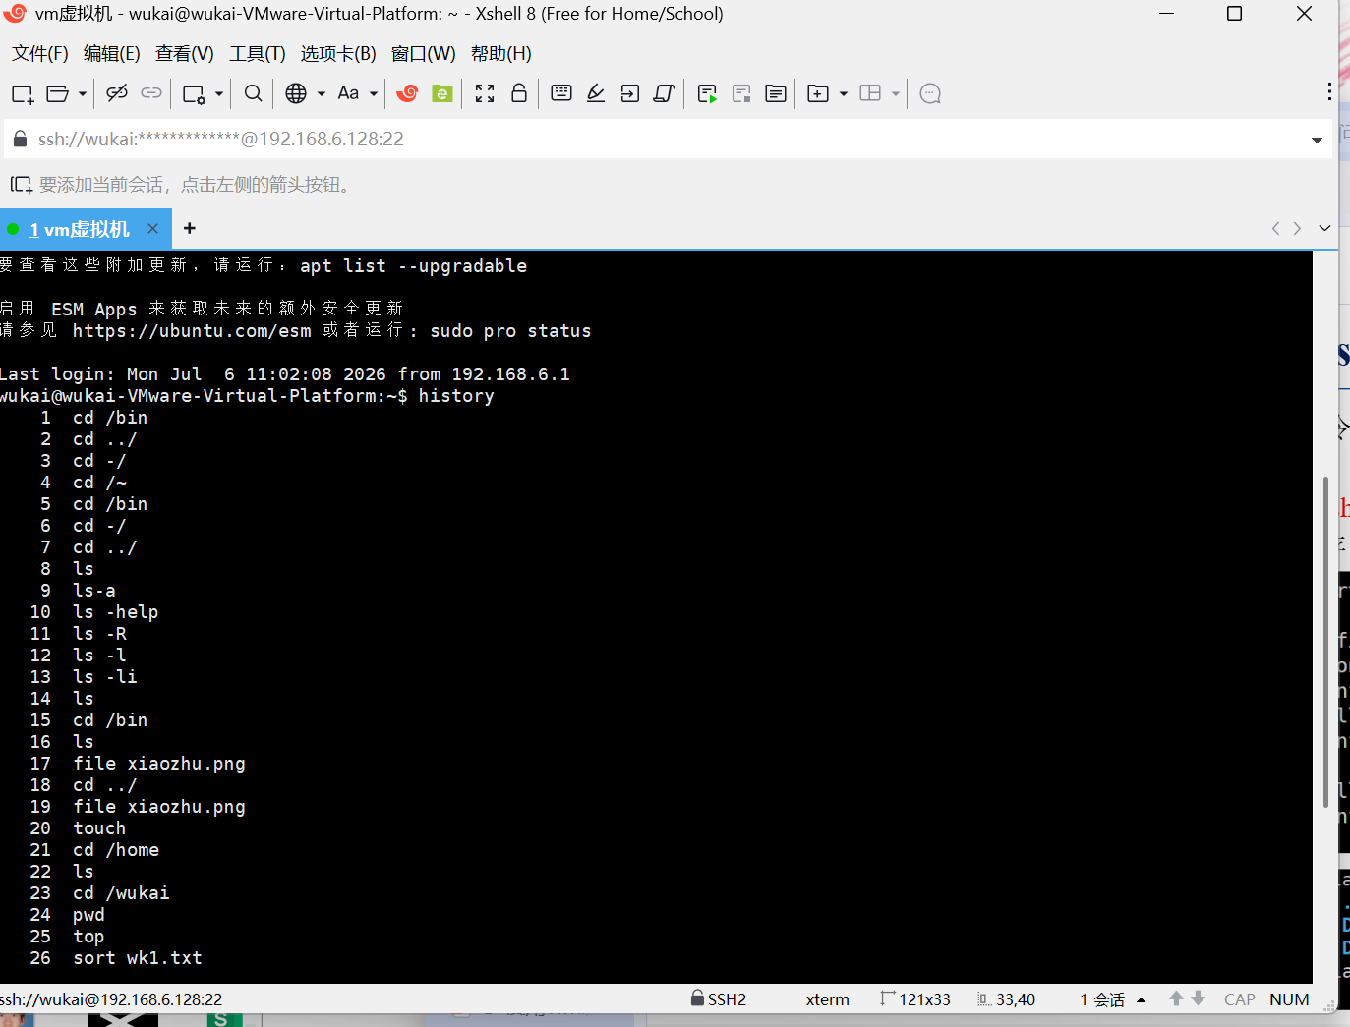Go to previous tab with left chevron
The height and width of the screenshot is (1027, 1350).
click(x=1275, y=228)
